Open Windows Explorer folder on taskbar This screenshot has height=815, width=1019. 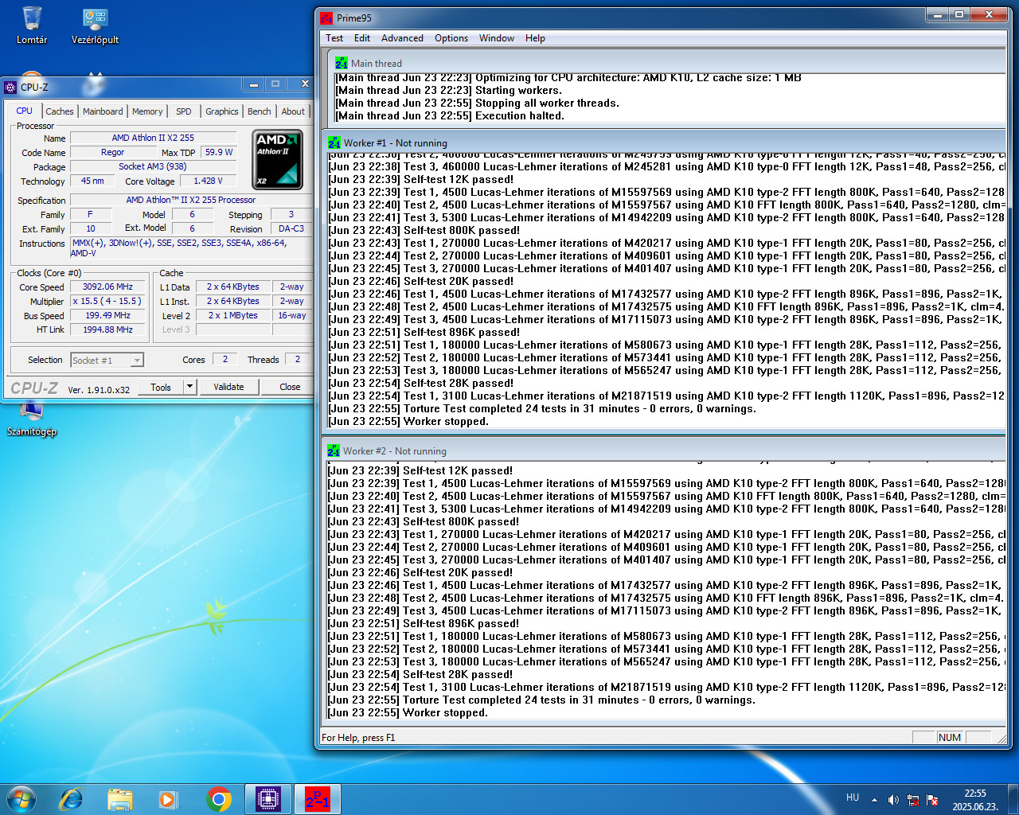[120, 798]
